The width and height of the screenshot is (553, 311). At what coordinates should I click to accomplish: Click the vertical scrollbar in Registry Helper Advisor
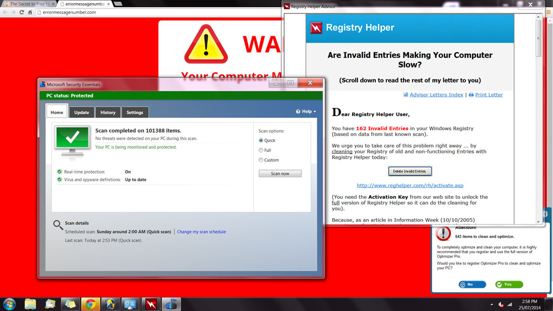click(x=538, y=39)
